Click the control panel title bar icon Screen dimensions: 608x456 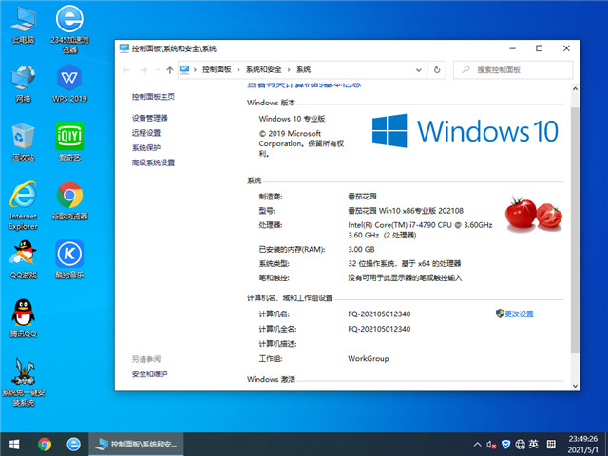pyautogui.click(x=124, y=48)
